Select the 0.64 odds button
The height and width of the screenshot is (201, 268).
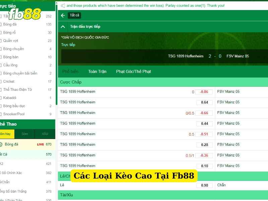click(204, 103)
